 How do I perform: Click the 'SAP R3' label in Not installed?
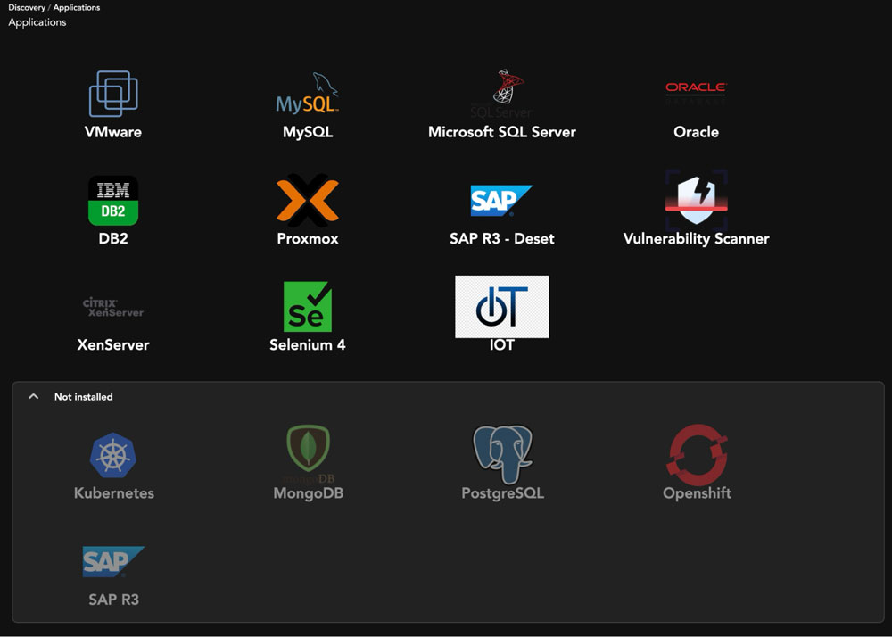pyautogui.click(x=114, y=600)
